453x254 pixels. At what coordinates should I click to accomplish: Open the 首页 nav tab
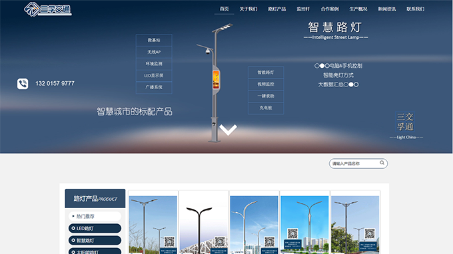(225, 9)
